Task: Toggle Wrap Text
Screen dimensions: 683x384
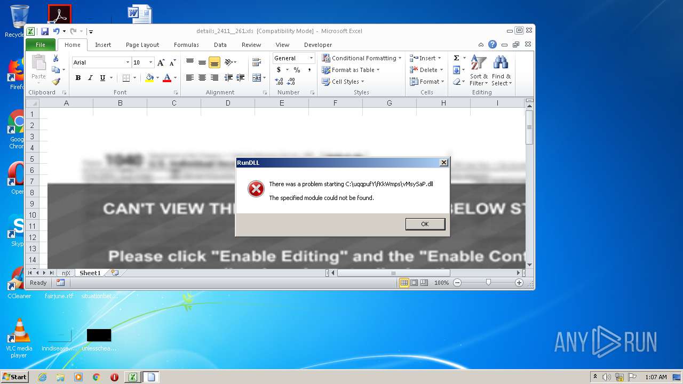Action: [x=257, y=62]
